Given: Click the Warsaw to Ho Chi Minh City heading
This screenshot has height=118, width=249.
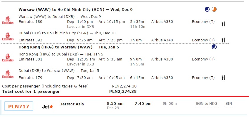Looking at the screenshot, I should click(x=76, y=9).
